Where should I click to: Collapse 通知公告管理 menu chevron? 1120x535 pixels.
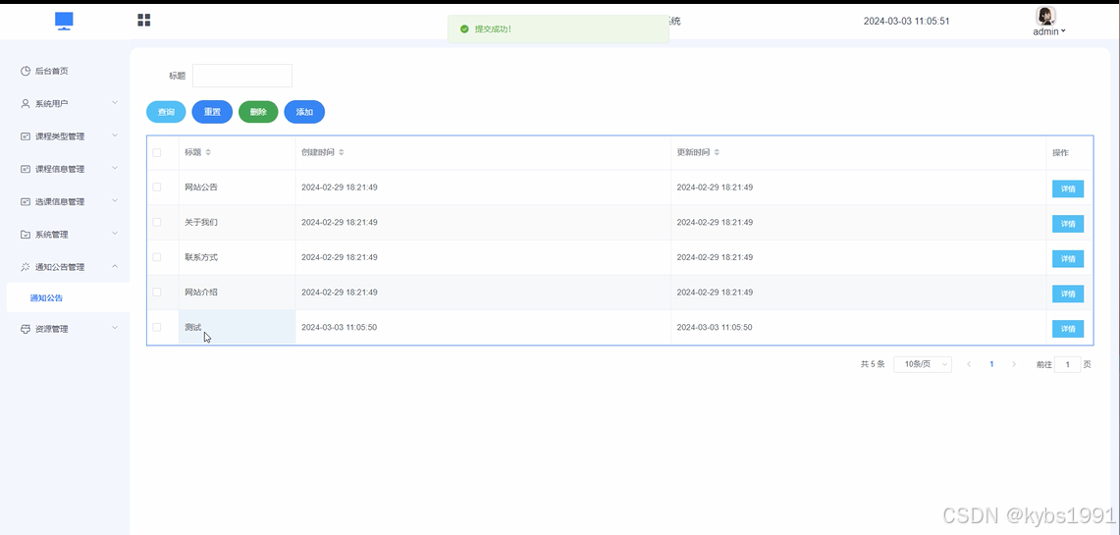(115, 266)
